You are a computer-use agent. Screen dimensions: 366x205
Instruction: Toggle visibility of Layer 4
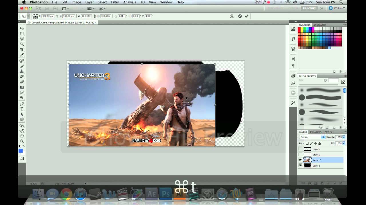[300, 149]
